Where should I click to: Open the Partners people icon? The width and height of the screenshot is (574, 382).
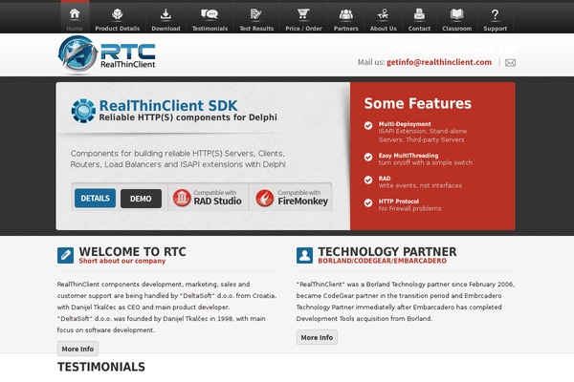[x=346, y=14]
